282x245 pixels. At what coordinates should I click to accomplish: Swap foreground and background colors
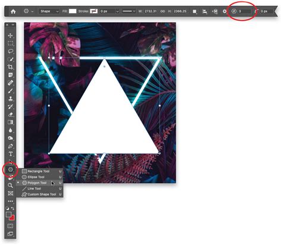pyautogui.click(x=13, y=209)
